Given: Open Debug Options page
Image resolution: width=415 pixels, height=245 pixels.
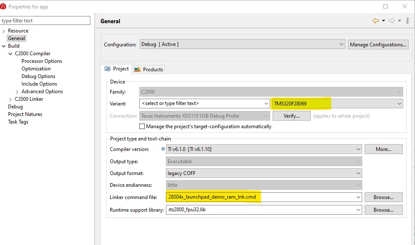Looking at the screenshot, I should 38,76.
